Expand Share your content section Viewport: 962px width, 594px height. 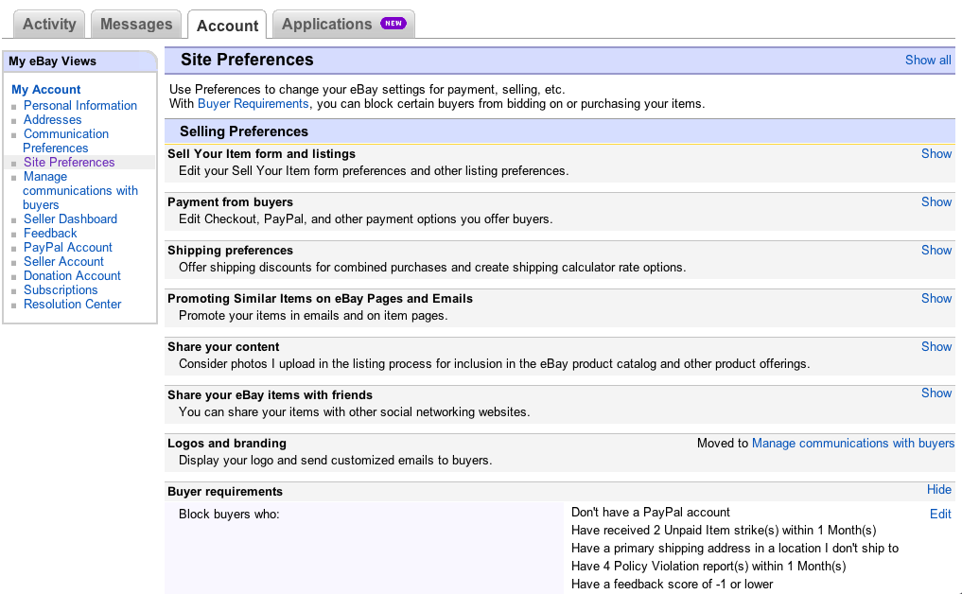click(x=936, y=346)
